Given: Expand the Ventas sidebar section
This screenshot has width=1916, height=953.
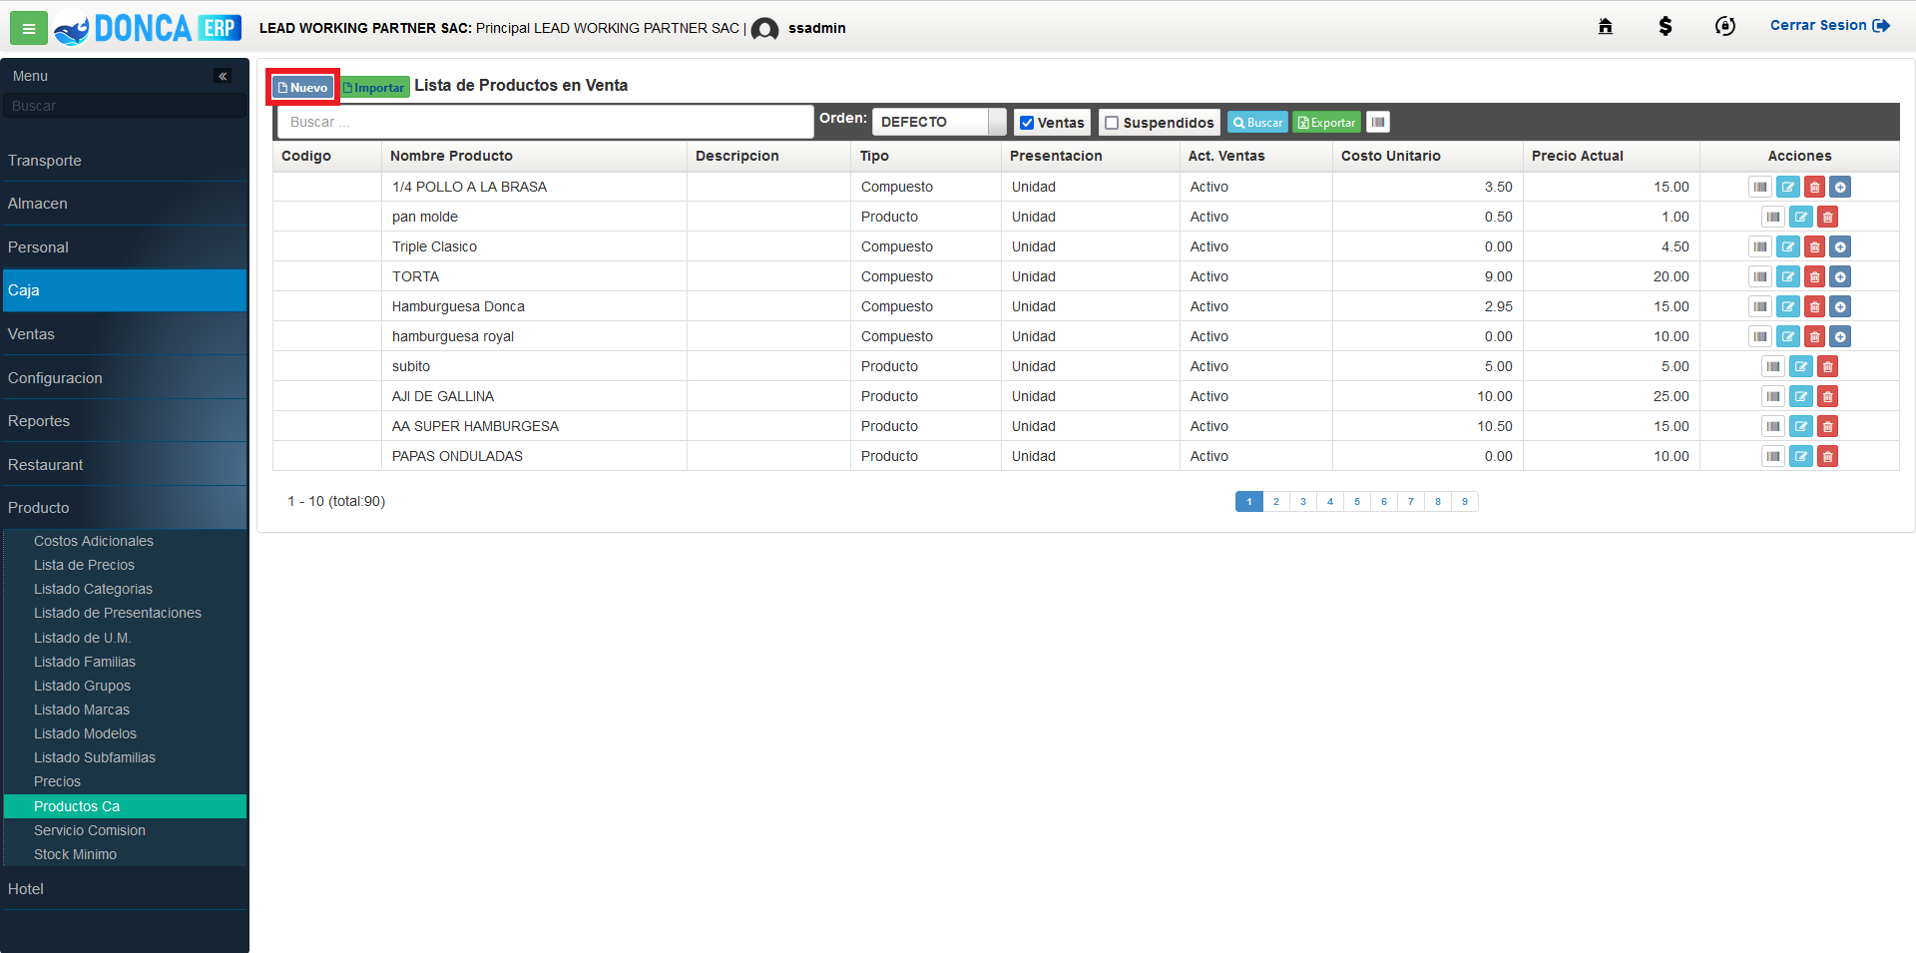Looking at the screenshot, I should (x=124, y=334).
